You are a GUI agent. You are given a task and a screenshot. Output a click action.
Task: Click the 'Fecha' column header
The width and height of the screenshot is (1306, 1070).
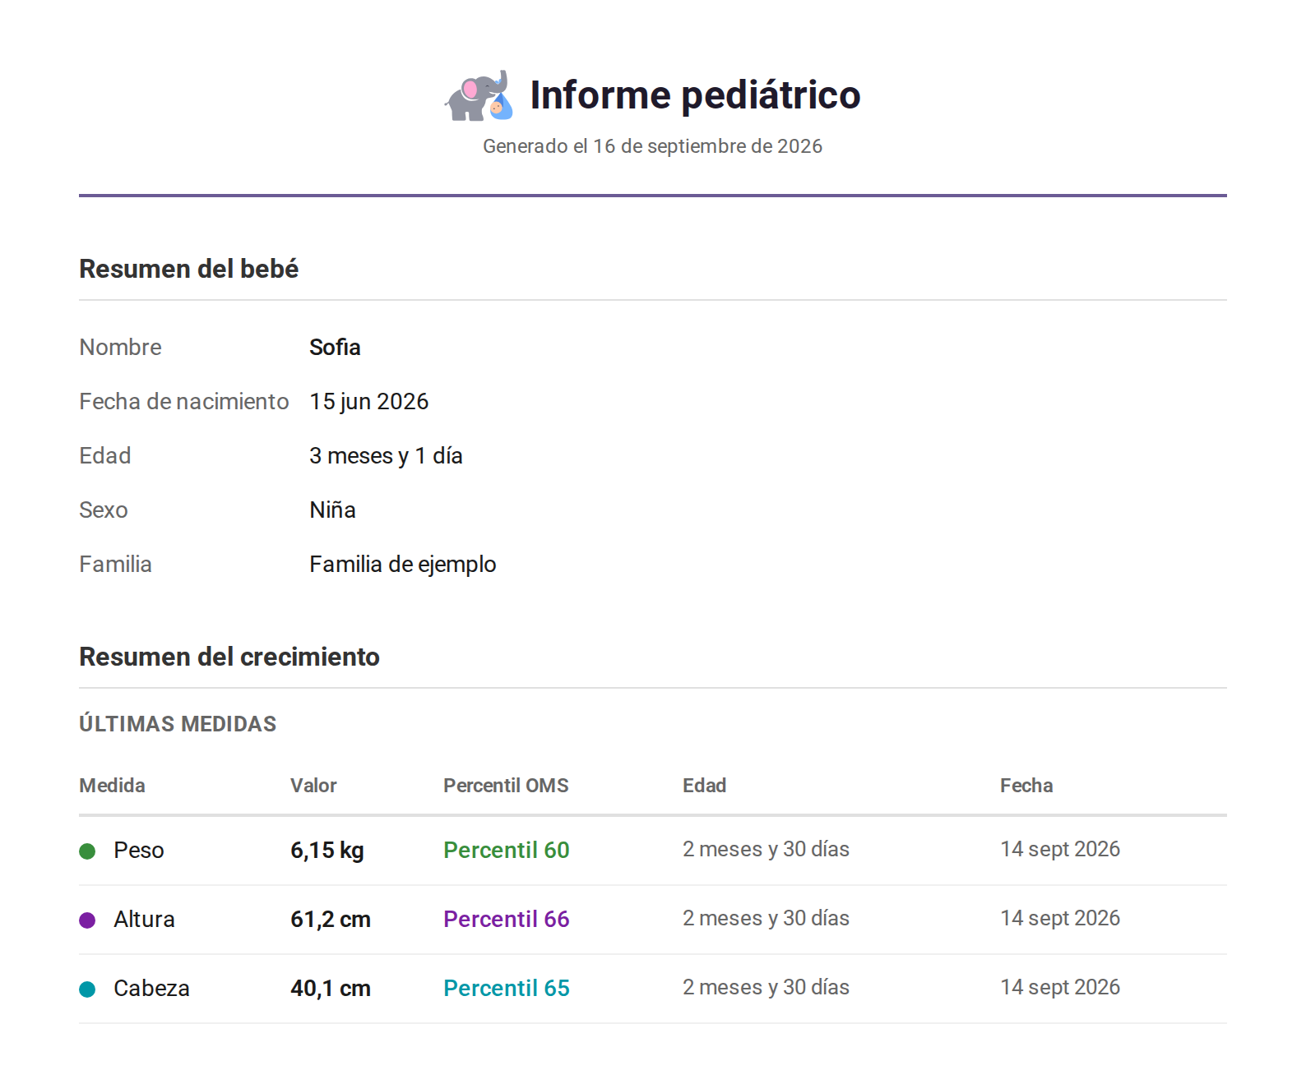(1026, 785)
